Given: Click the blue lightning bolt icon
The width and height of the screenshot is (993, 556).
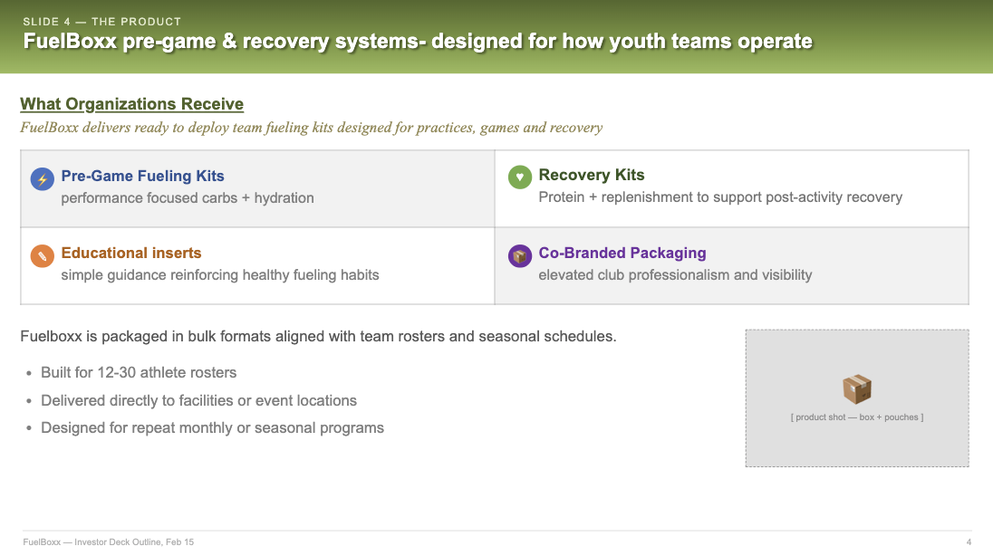Looking at the screenshot, I should (43, 179).
